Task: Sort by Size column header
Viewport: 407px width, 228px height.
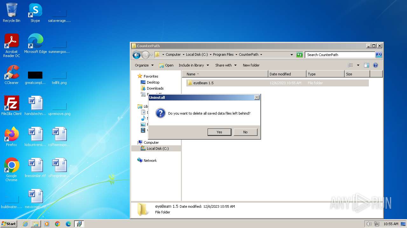Action: (x=357, y=74)
